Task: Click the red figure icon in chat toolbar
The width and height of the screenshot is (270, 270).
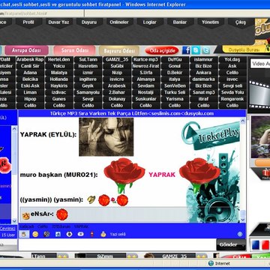Action: click(92, 234)
